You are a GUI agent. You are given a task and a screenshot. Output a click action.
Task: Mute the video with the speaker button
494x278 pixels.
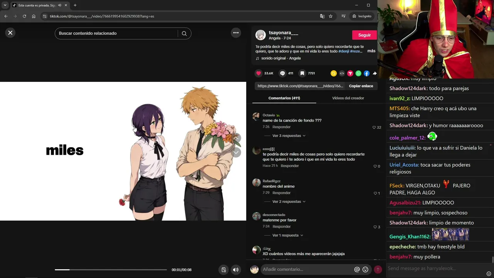(235, 270)
